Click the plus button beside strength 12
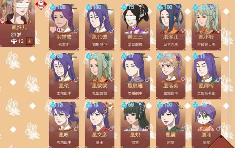This screenshot has width=235, height=148. [30, 41]
